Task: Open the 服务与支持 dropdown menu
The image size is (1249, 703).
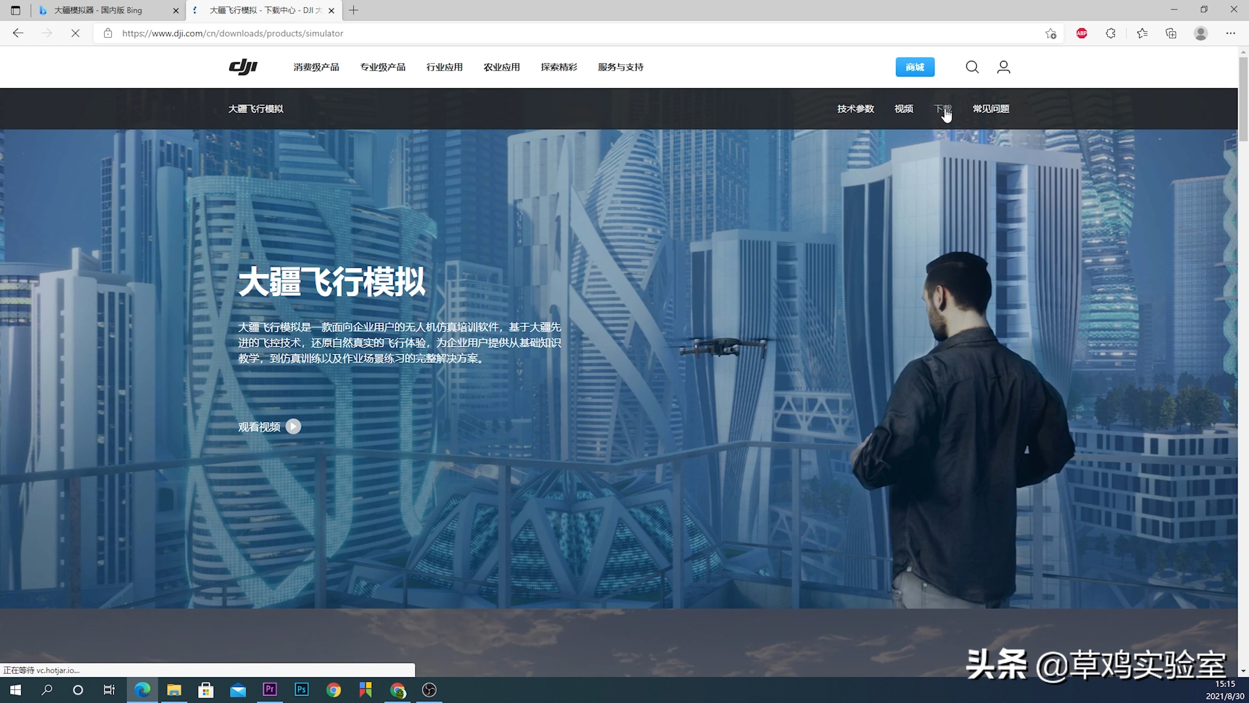Action: pos(620,67)
